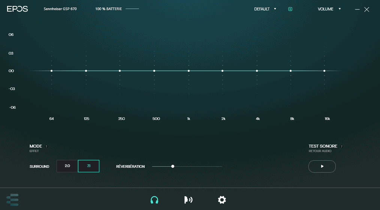Click the help icon beside TEST SONORE

tap(341, 146)
